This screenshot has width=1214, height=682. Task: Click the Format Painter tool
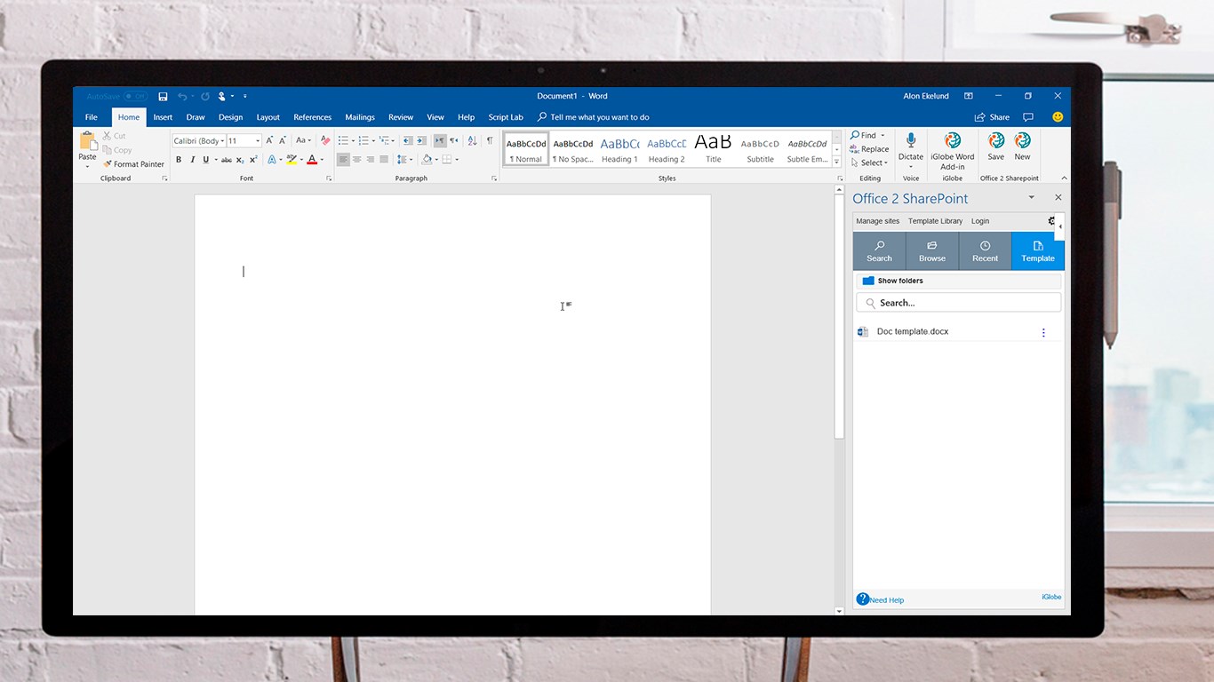133,164
